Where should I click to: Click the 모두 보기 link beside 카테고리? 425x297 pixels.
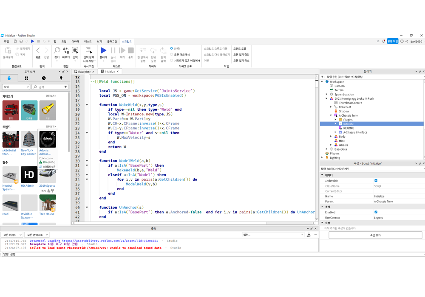pyautogui.click(x=51, y=96)
